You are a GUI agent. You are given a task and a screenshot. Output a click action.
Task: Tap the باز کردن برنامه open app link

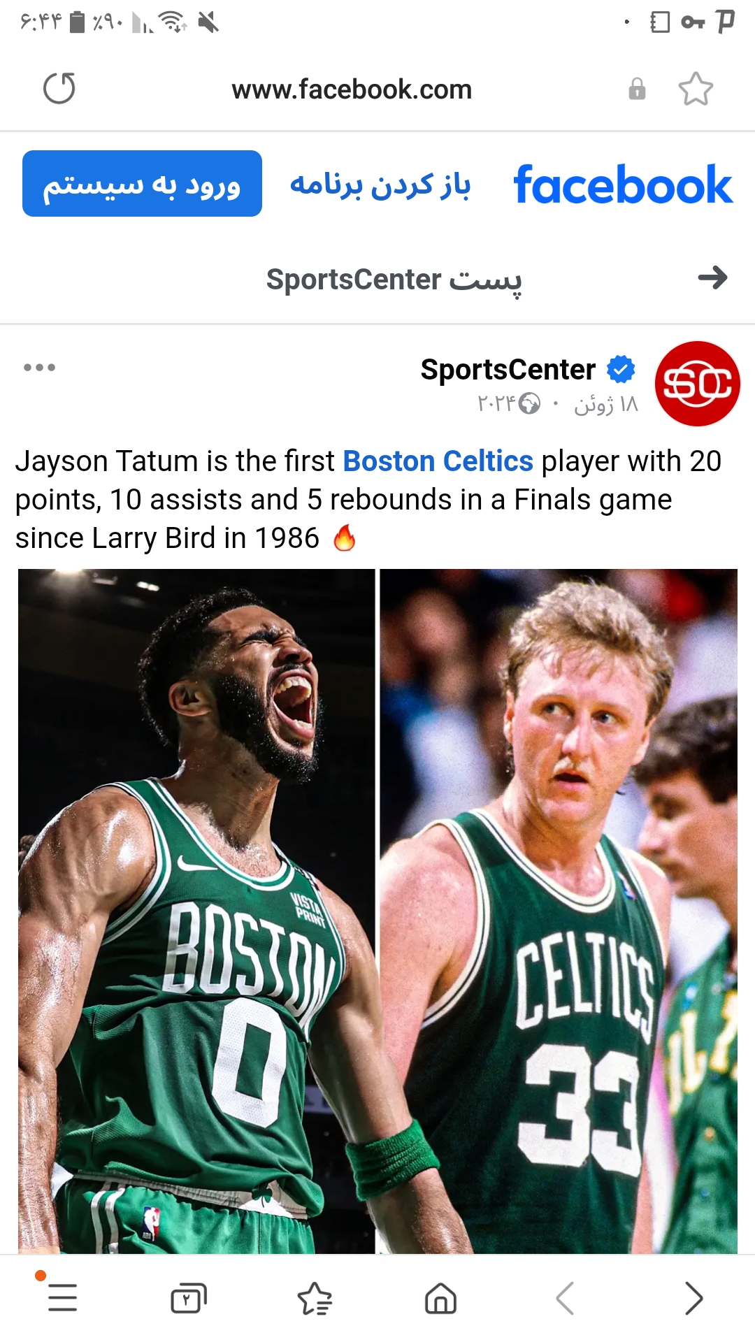point(380,185)
